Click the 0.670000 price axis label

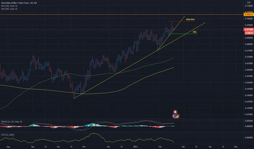click(x=249, y=57)
